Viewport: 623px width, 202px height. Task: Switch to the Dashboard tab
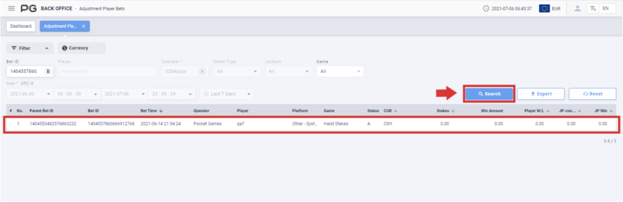(21, 26)
